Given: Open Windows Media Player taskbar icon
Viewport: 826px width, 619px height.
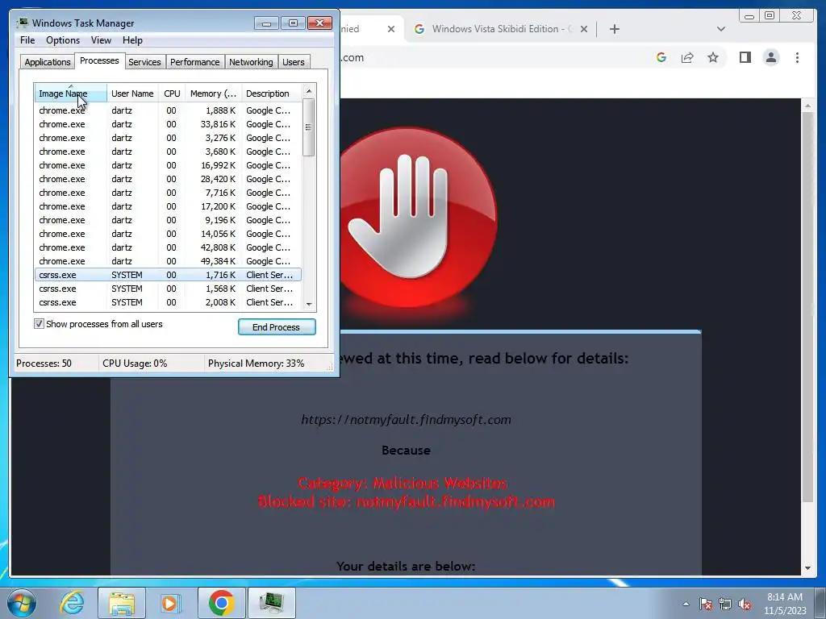Looking at the screenshot, I should [169, 603].
